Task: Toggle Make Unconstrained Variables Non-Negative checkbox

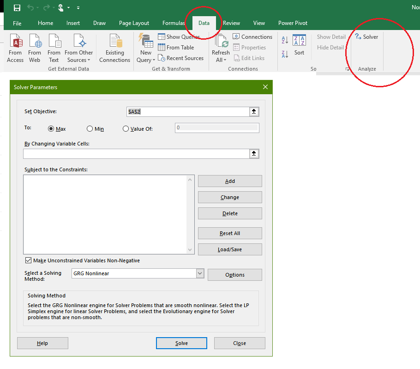Action: tap(29, 260)
